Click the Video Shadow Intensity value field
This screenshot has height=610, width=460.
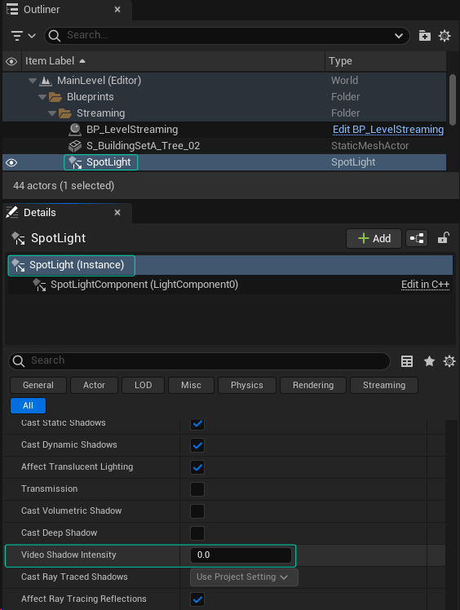(241, 555)
